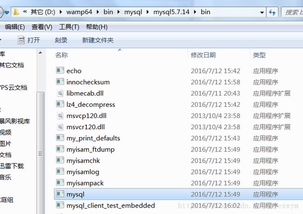Viewport: 303px width, 214px height.
Task: Open the 帮助(H) menu
Action: click(96, 27)
